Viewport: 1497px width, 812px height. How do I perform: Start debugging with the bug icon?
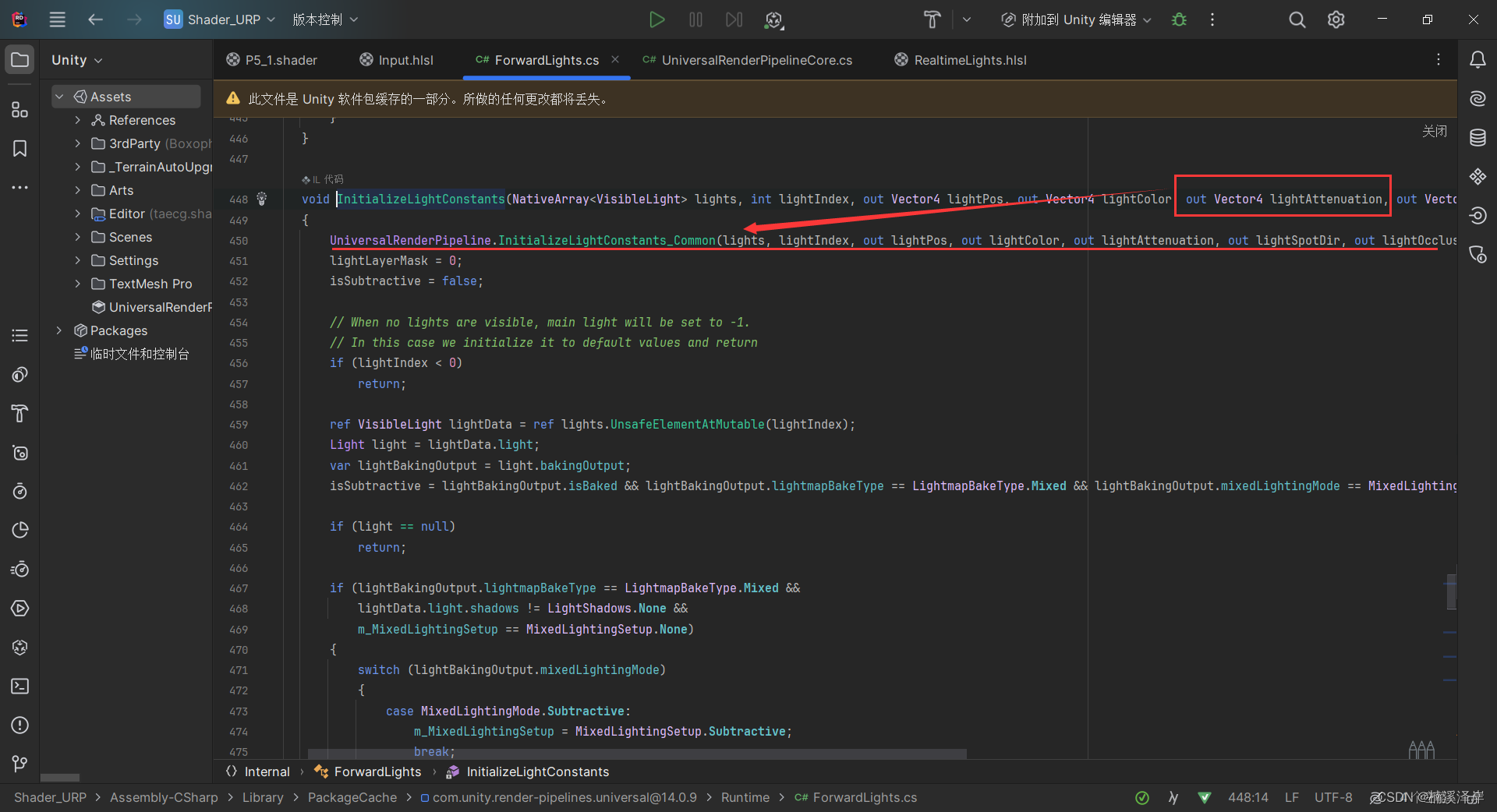(x=1179, y=19)
